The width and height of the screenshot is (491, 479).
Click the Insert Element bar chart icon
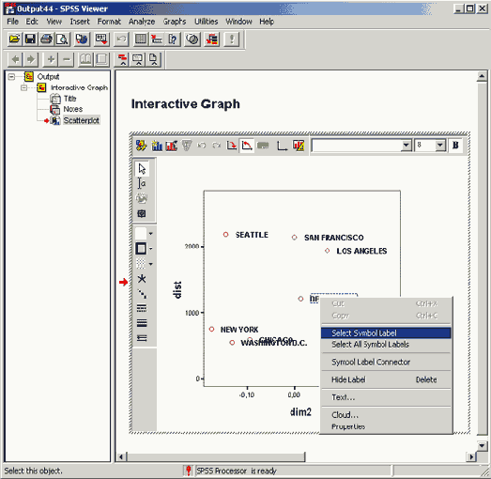pyautogui.click(x=157, y=146)
